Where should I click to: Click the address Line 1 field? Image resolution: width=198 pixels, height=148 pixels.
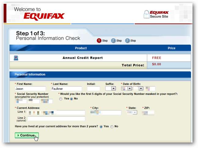click(x=56, y=112)
